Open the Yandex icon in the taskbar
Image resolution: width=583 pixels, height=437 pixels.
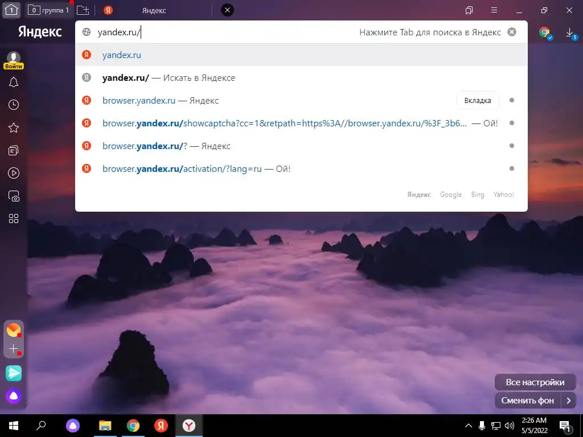[161, 426]
